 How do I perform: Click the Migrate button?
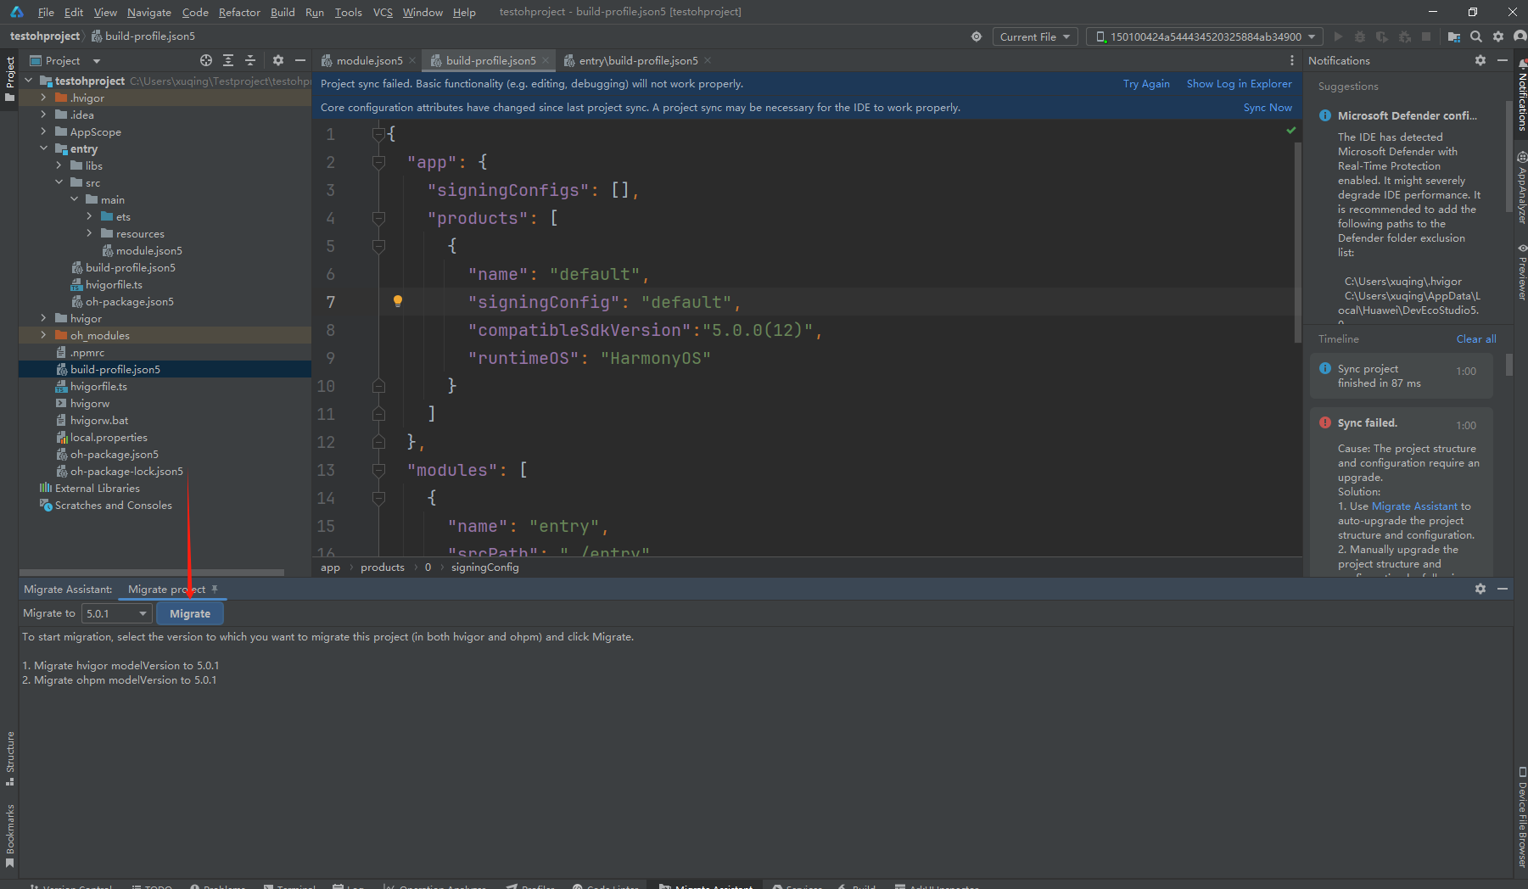click(190, 613)
